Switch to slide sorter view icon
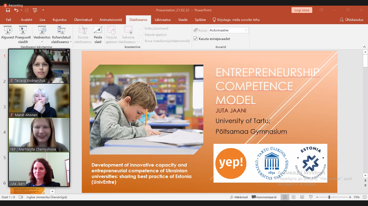 click(x=294, y=197)
